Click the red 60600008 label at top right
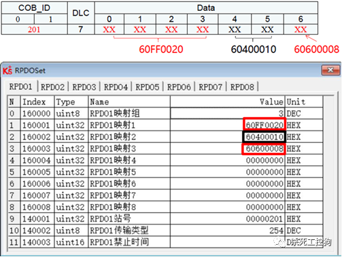Screen dimensions: 342x257 click(x=317, y=49)
